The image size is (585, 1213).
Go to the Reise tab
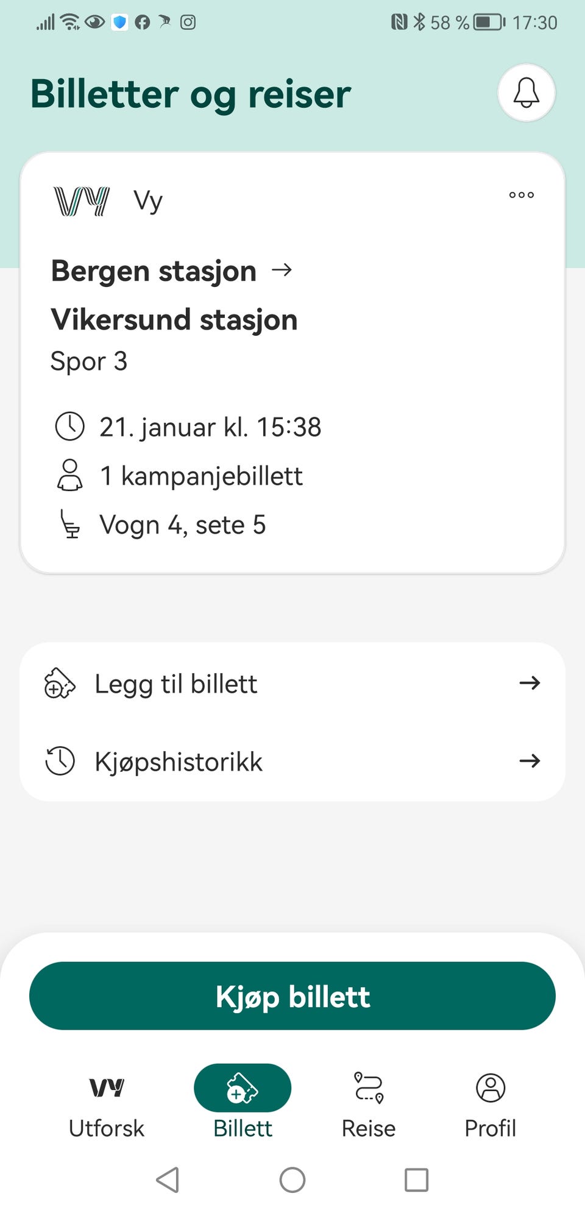click(x=369, y=1104)
